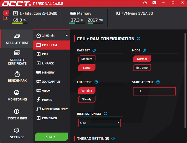Viewport: 187px width, 143px height.
Task: Click the Data Set help icon
Action: click(x=94, y=50)
